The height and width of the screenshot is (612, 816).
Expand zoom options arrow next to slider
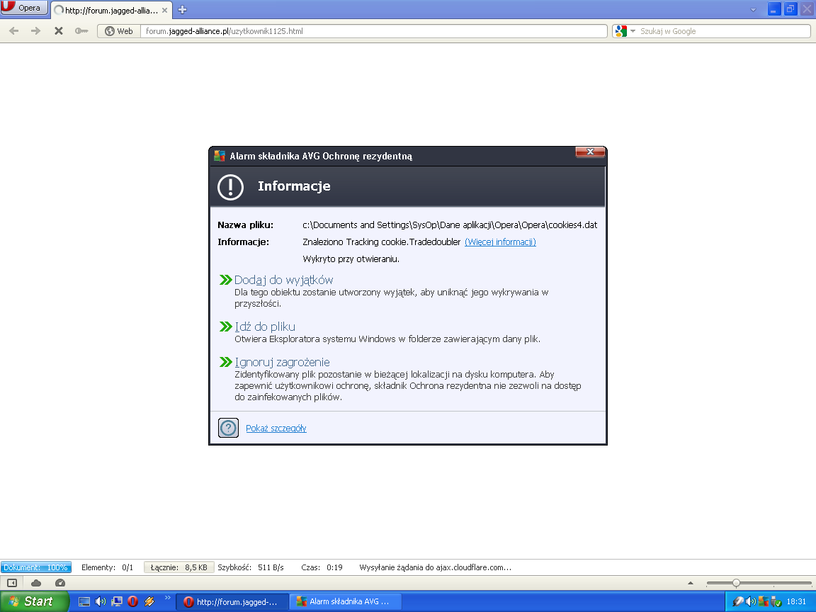(691, 583)
